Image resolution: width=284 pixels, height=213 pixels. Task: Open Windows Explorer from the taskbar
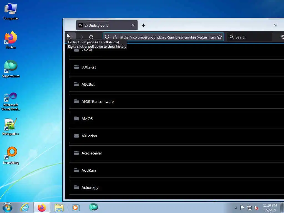pos(59,207)
